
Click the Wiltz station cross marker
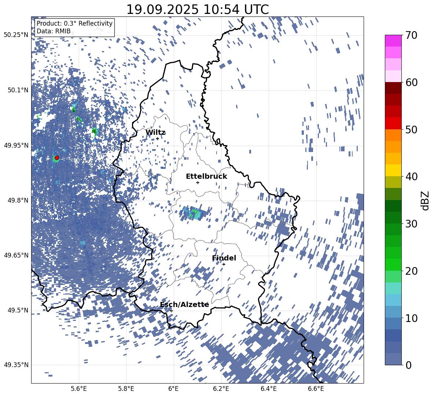[x=158, y=138]
